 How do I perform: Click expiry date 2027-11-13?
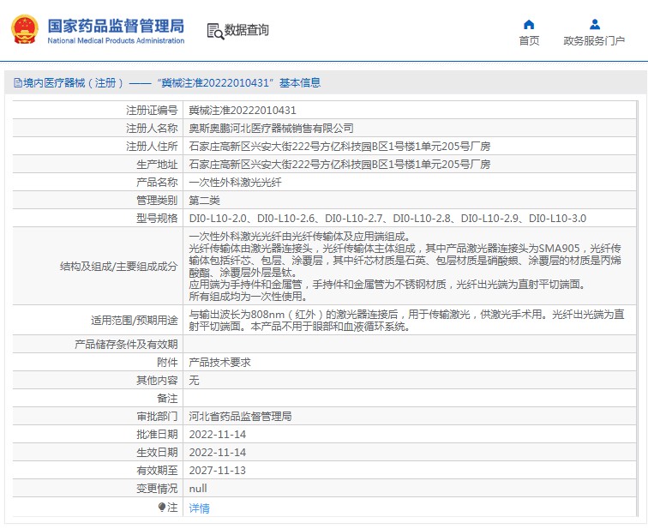(x=218, y=471)
